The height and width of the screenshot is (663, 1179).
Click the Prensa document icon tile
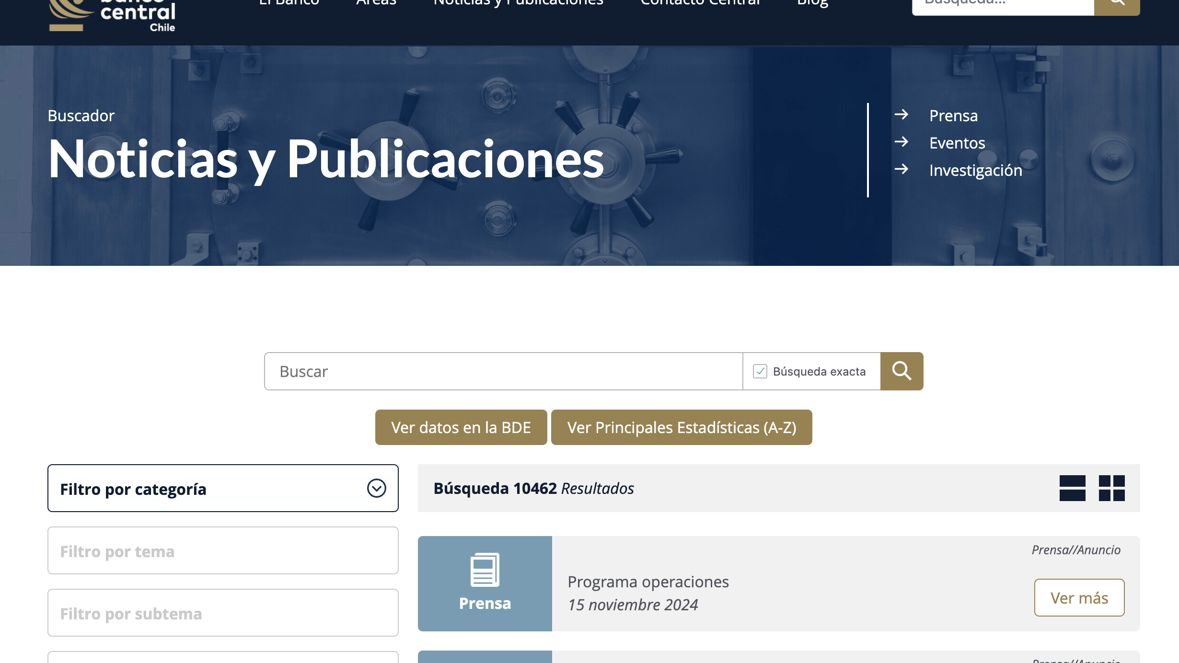point(485,583)
